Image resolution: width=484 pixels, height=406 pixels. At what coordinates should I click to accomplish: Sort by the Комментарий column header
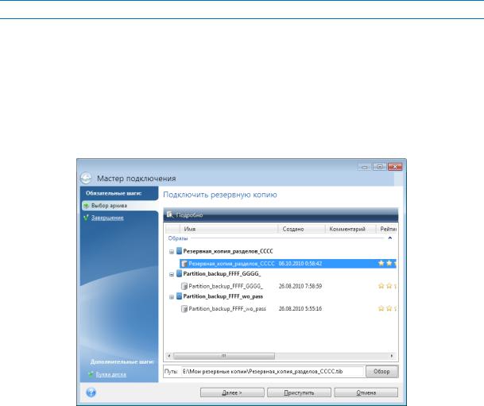click(350, 229)
